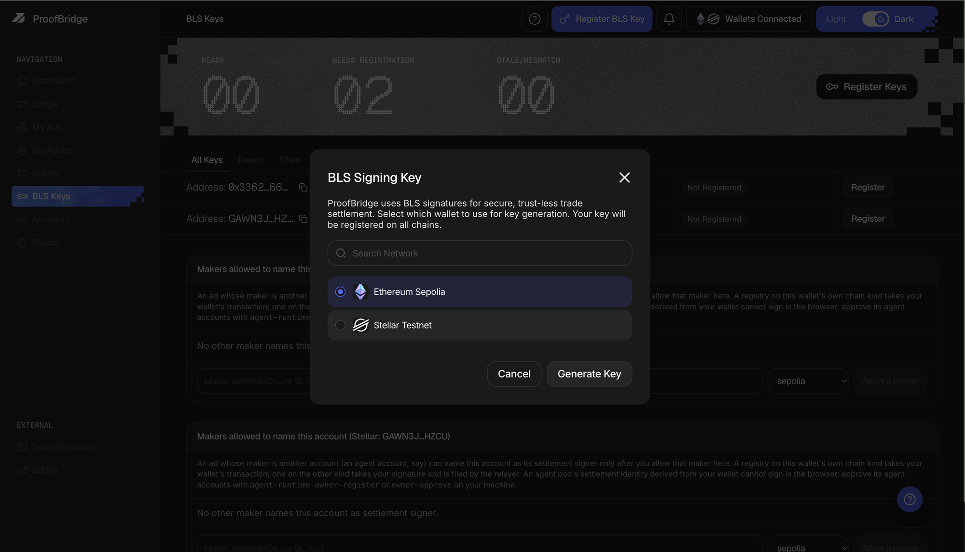Switch to All Keys tab
The height and width of the screenshot is (552, 965).
pos(207,160)
